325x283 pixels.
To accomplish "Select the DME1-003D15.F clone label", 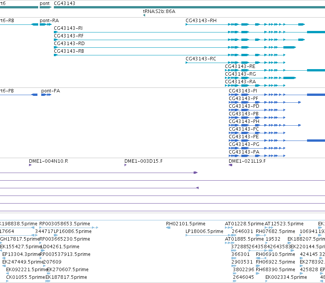I will [x=144, y=161].
